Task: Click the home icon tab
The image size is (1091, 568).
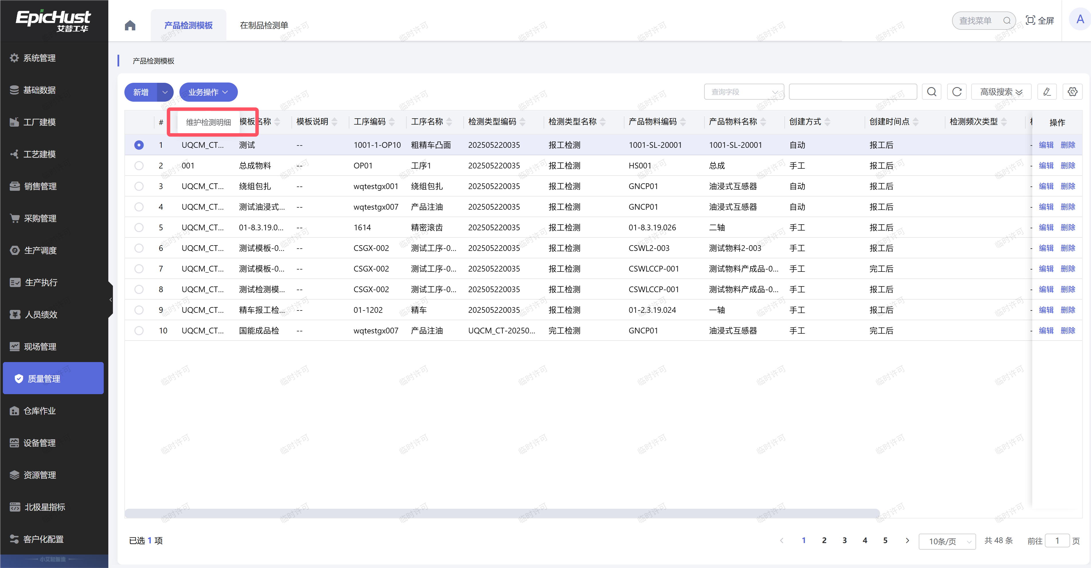Action: (130, 25)
